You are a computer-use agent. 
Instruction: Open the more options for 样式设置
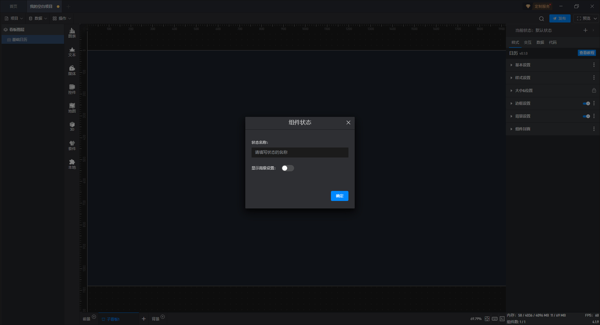point(594,77)
